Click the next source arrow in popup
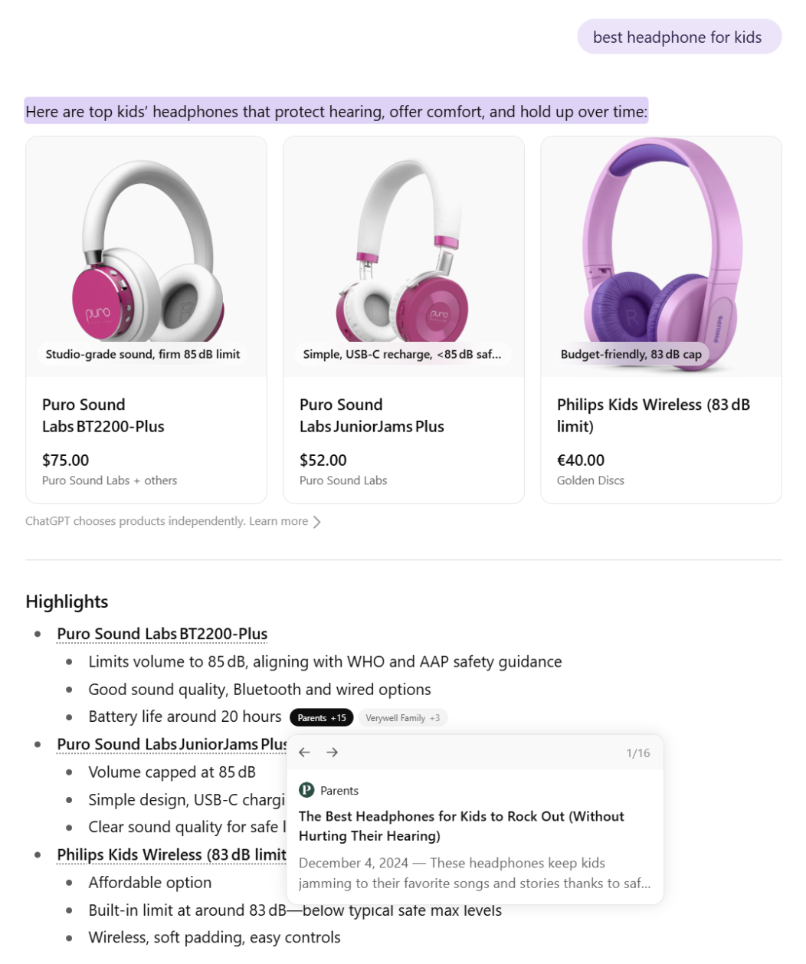 click(x=332, y=753)
